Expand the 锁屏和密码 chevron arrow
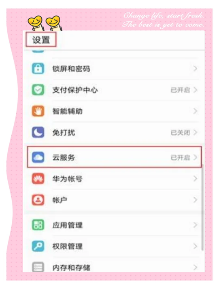Screen dimensions: 219x289 [195, 68]
